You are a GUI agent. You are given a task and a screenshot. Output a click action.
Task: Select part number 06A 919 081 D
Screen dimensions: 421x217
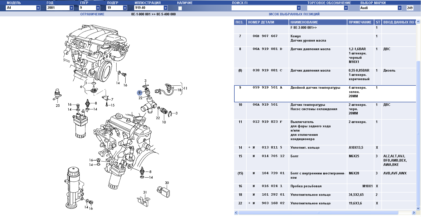[x=267, y=49]
